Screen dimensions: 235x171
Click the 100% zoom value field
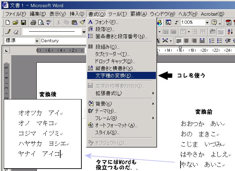click(x=193, y=22)
